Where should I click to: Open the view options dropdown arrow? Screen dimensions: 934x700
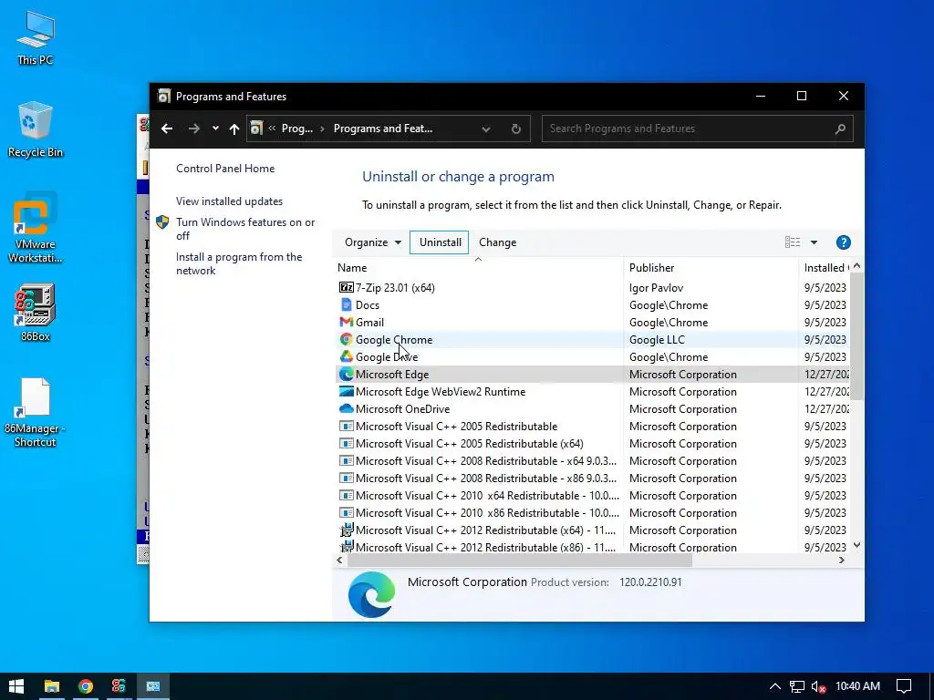[814, 242]
